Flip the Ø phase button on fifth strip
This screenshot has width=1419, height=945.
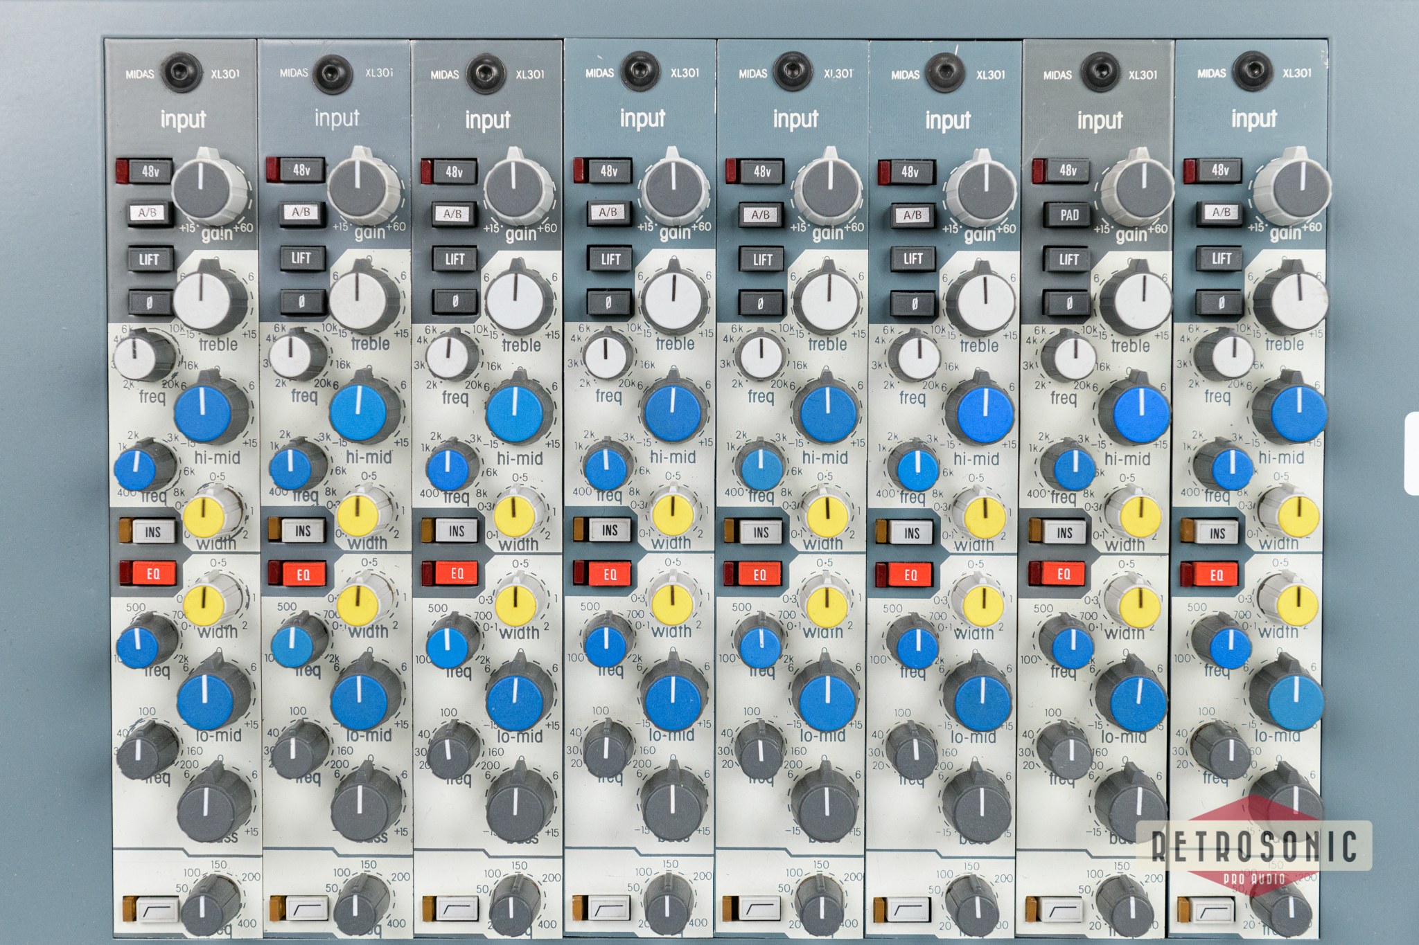tap(761, 303)
